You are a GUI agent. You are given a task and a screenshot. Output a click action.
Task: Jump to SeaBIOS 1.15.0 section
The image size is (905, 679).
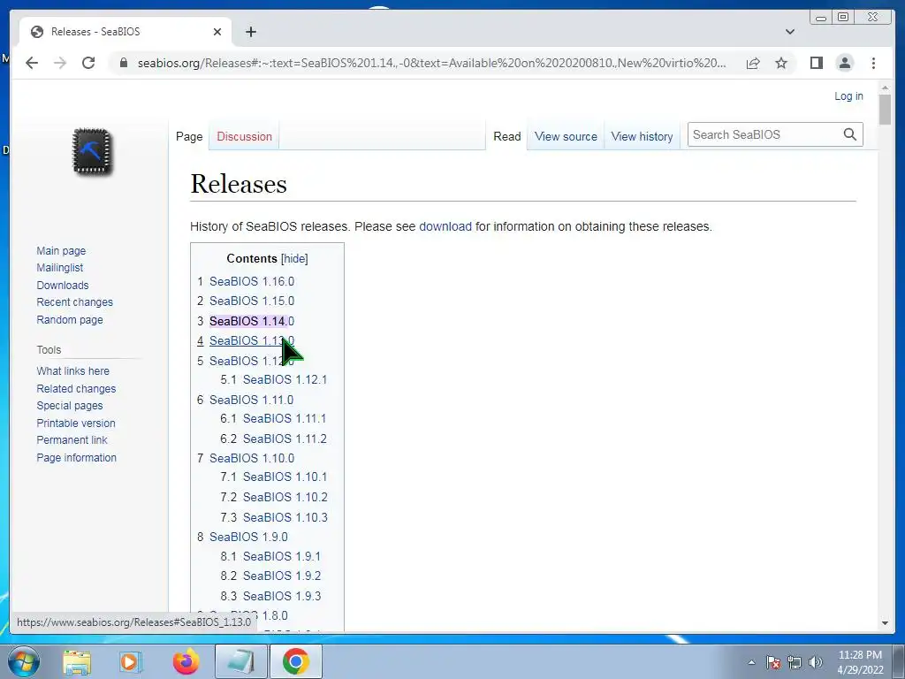click(252, 301)
